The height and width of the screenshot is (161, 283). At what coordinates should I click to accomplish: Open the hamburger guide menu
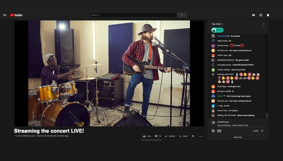(x=5, y=15)
